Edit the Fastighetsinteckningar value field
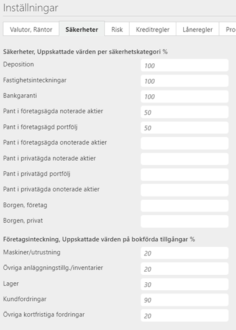Viewport: 236px width, 330px height. click(184, 81)
